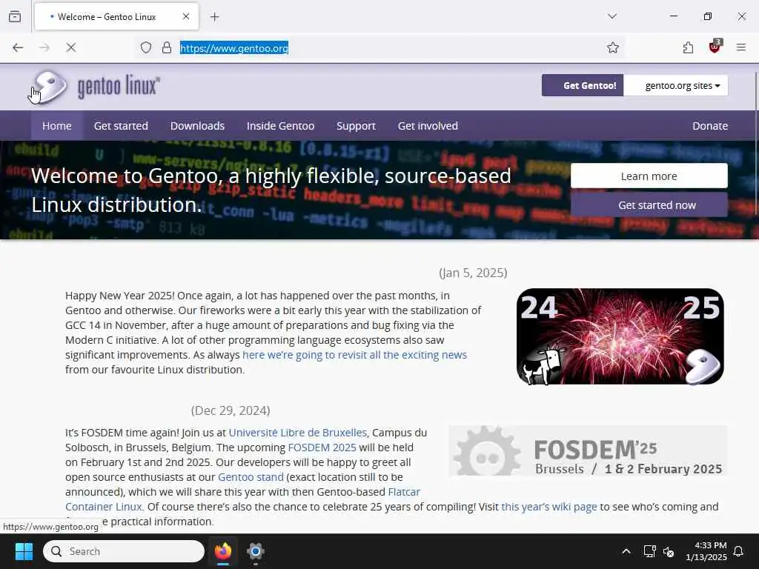Open notifications bell icon
The width and height of the screenshot is (759, 569).
tap(738, 551)
